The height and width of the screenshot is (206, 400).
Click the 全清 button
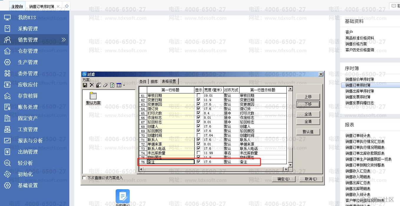[308, 121]
